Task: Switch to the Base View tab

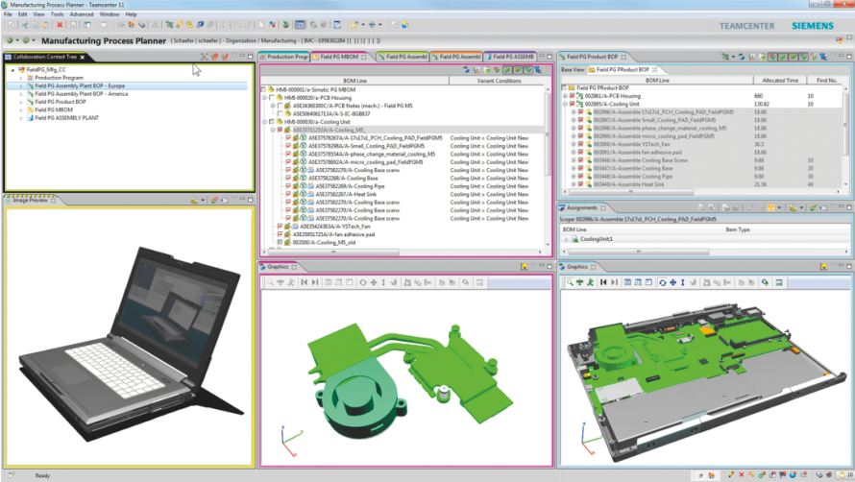Action: click(573, 70)
